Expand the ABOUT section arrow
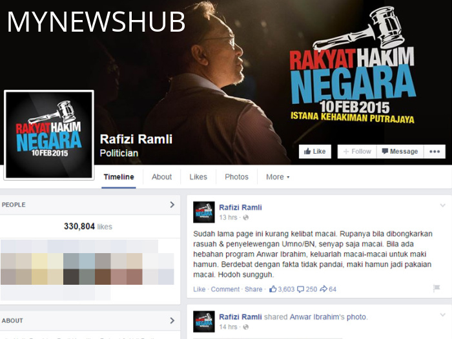The image size is (452, 339). point(172,320)
